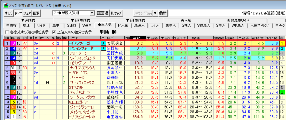
Task: Open the 単勝人気順 dropdown list
Action: pyautogui.click(x=92, y=13)
